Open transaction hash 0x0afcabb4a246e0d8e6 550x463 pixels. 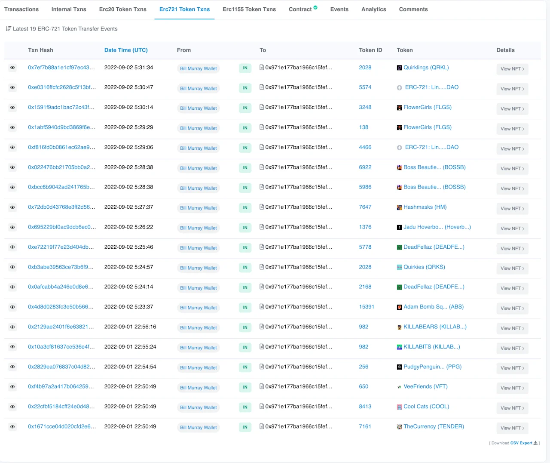click(x=61, y=287)
